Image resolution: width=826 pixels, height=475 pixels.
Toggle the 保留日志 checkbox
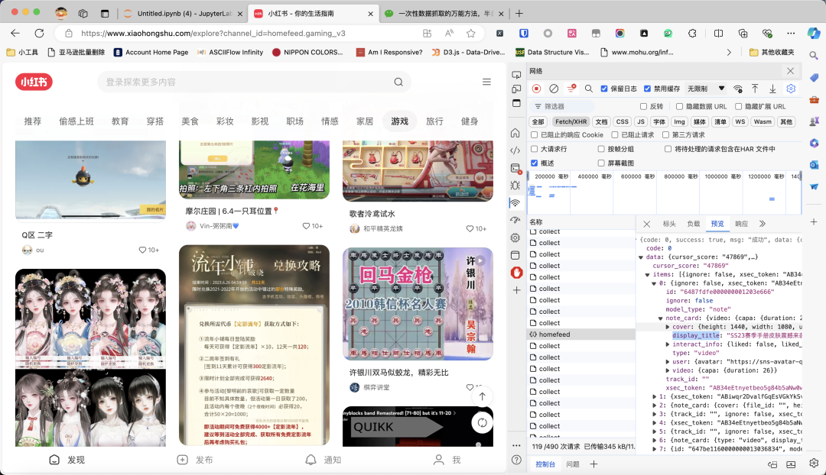(x=604, y=89)
